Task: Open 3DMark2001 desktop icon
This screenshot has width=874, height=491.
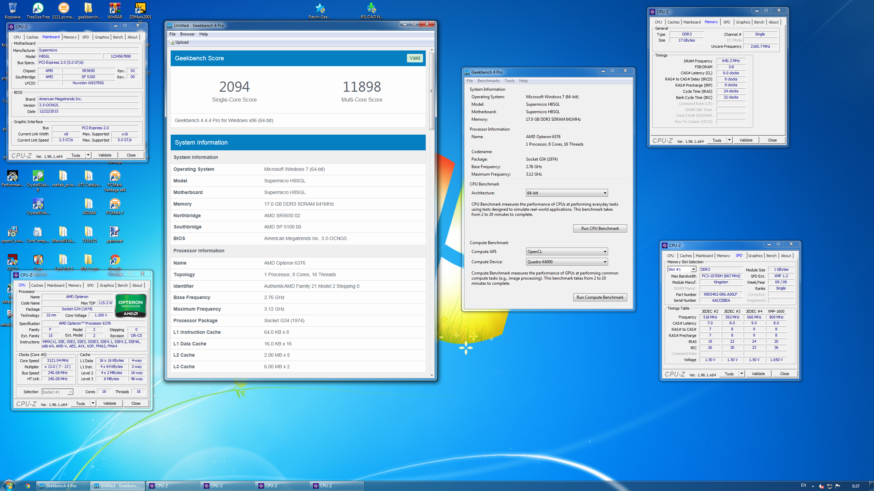Action: 140,10
